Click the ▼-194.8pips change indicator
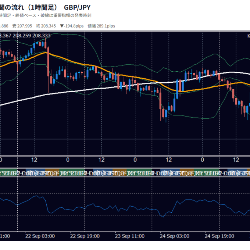The width and height of the screenshot is (250, 250). point(72,26)
